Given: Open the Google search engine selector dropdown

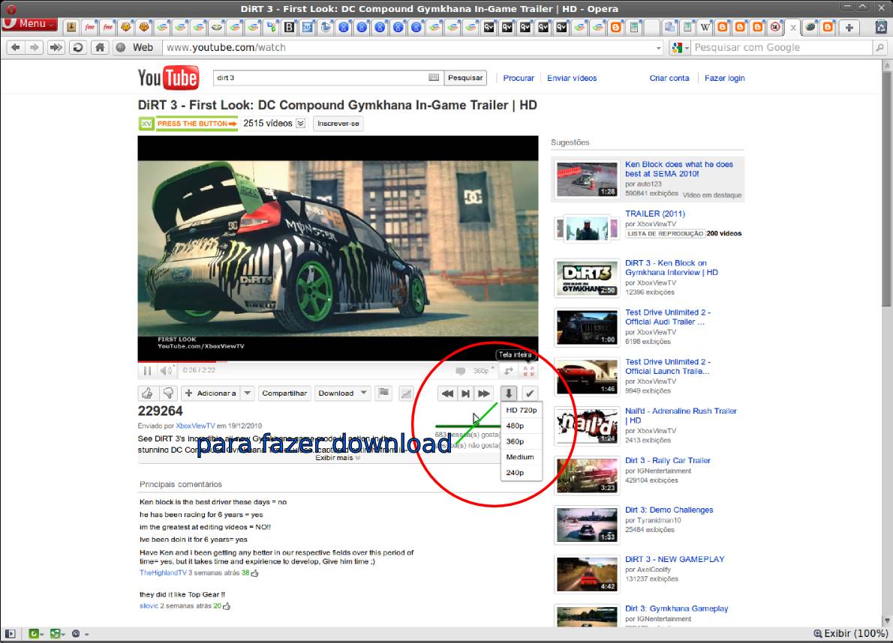Looking at the screenshot, I should pyautogui.click(x=680, y=48).
